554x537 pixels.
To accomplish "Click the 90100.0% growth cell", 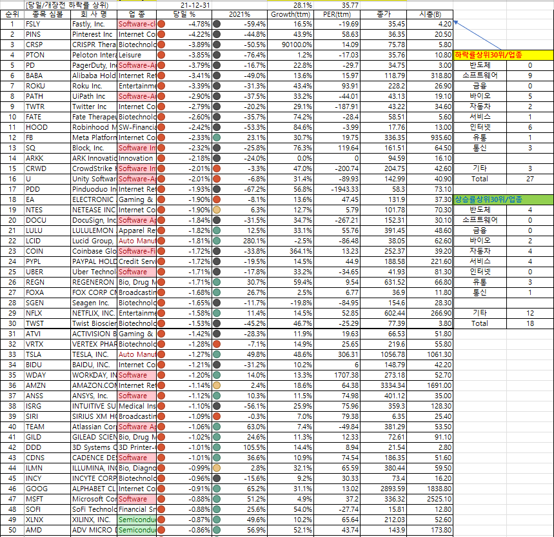I will [290, 45].
